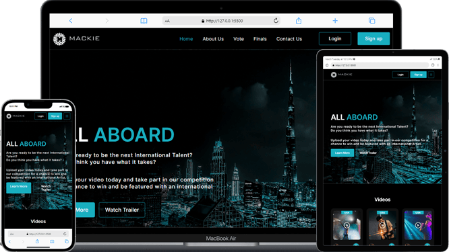Screen dimensions: 449x252
Task: Tap Login on the phone
Action: coord(40,116)
